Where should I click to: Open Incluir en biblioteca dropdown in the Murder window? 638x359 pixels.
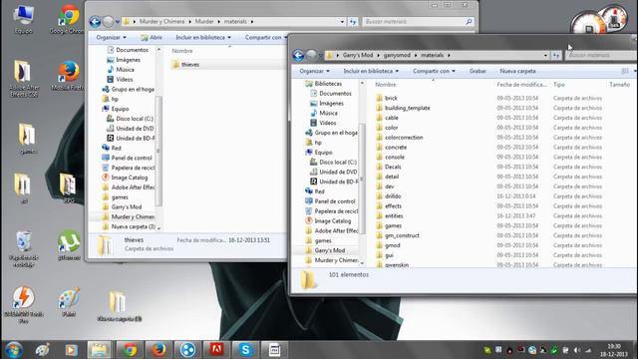203,37
